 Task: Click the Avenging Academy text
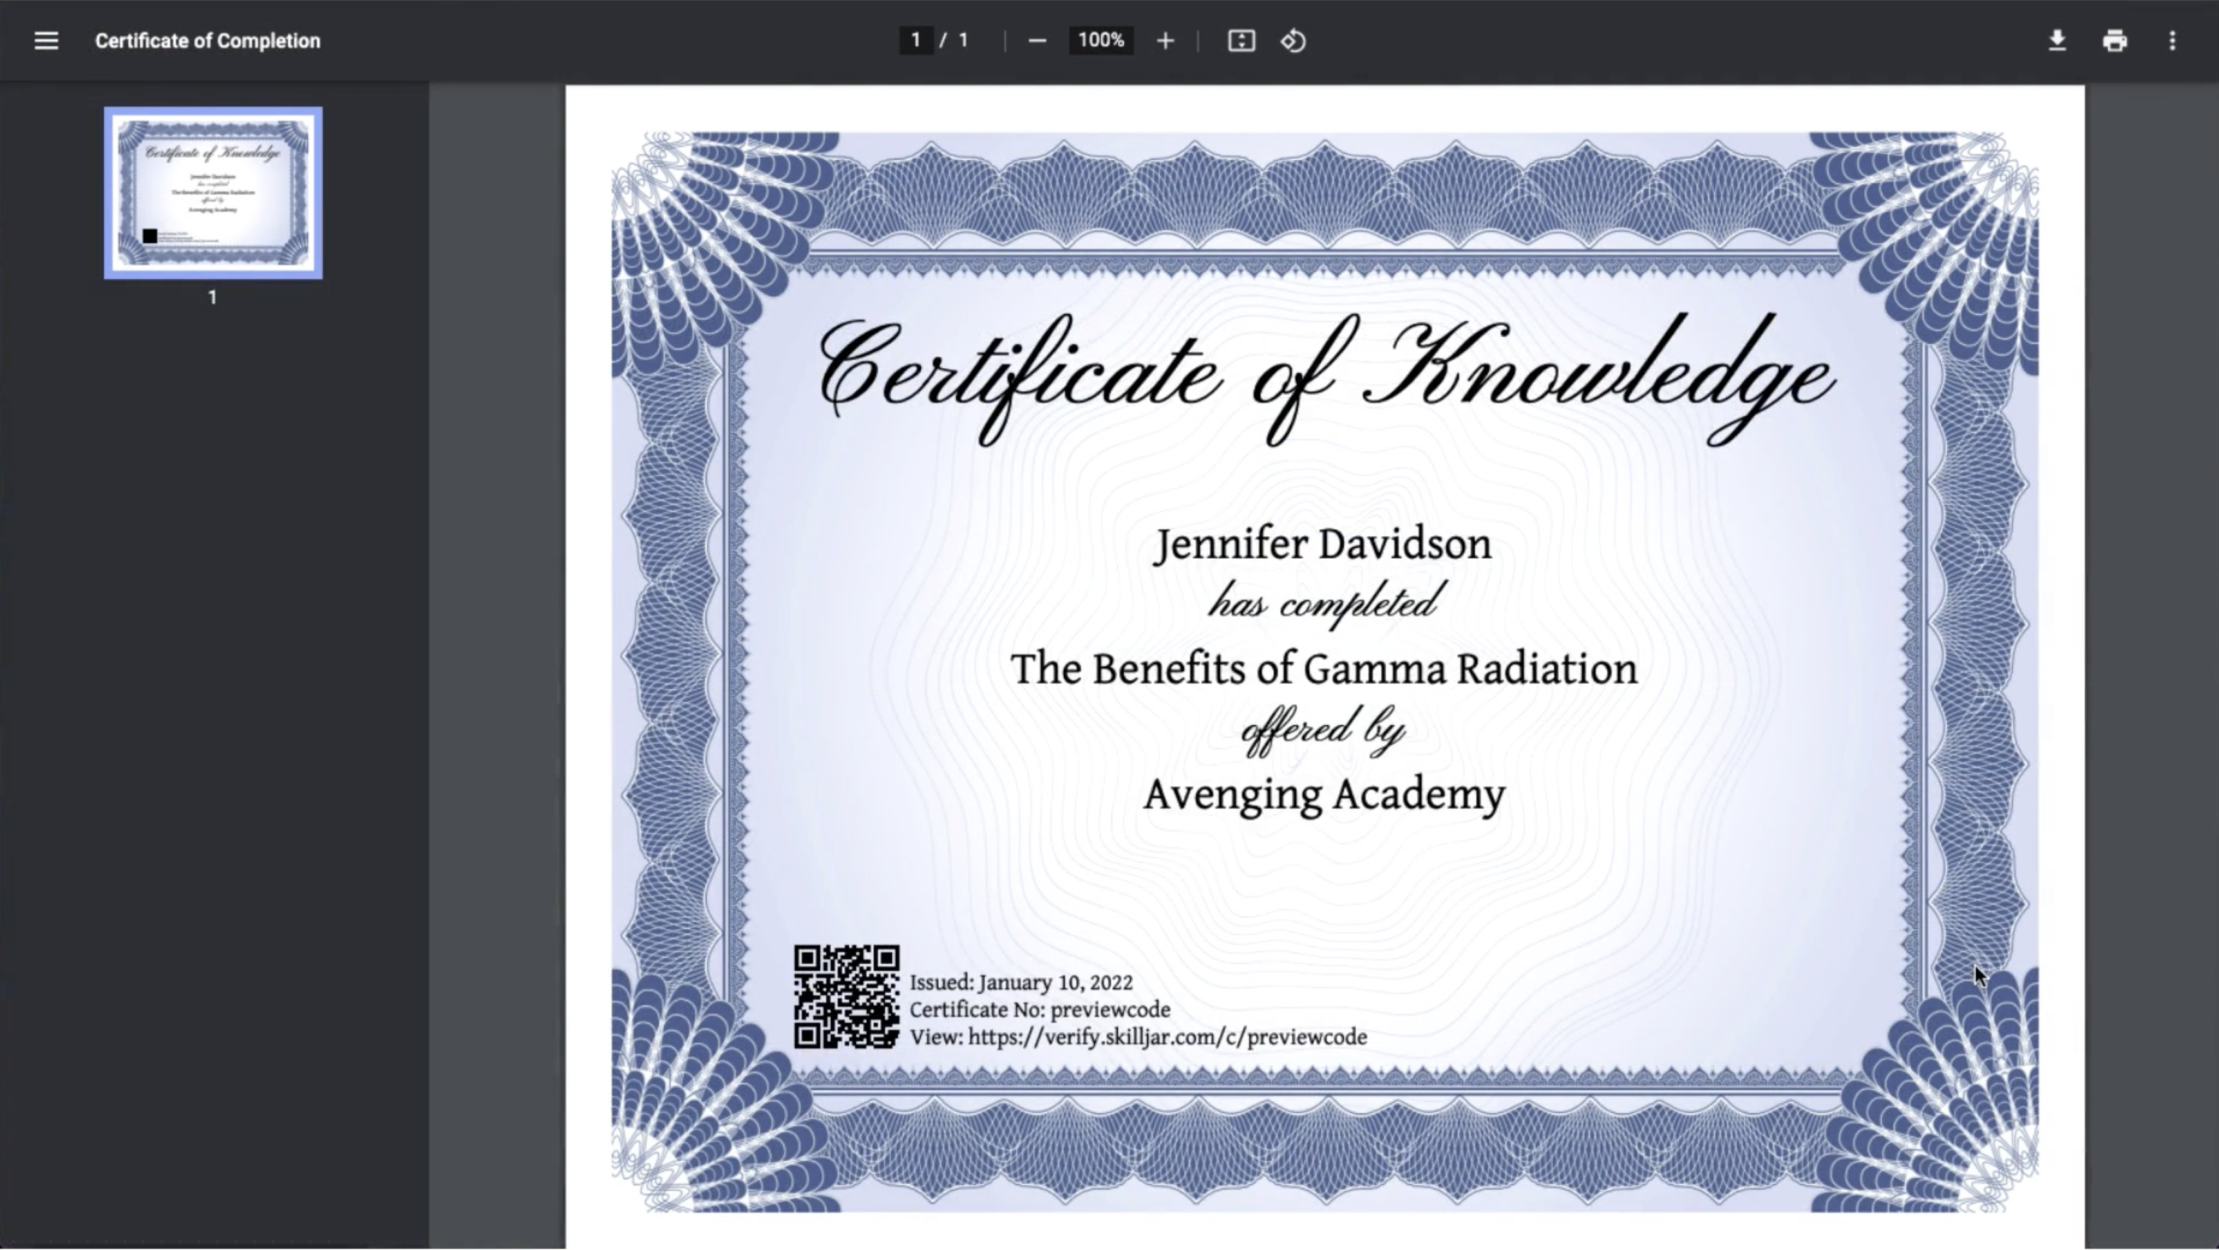1324,794
